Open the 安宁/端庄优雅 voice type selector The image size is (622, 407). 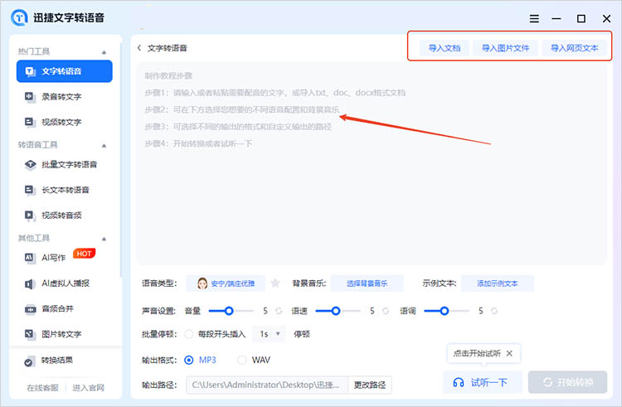pos(226,283)
